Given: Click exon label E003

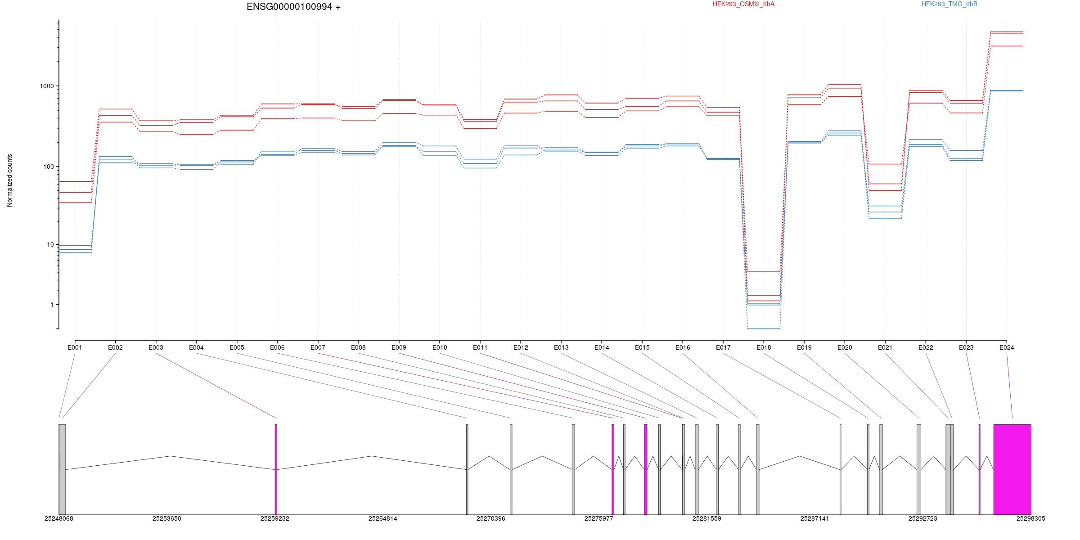Looking at the screenshot, I should (x=156, y=347).
